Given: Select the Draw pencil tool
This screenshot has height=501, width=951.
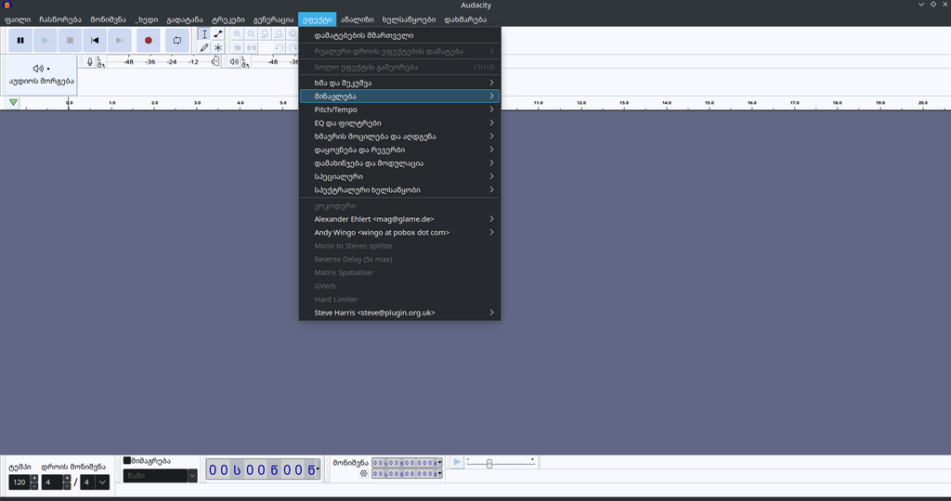Looking at the screenshot, I should [204, 47].
